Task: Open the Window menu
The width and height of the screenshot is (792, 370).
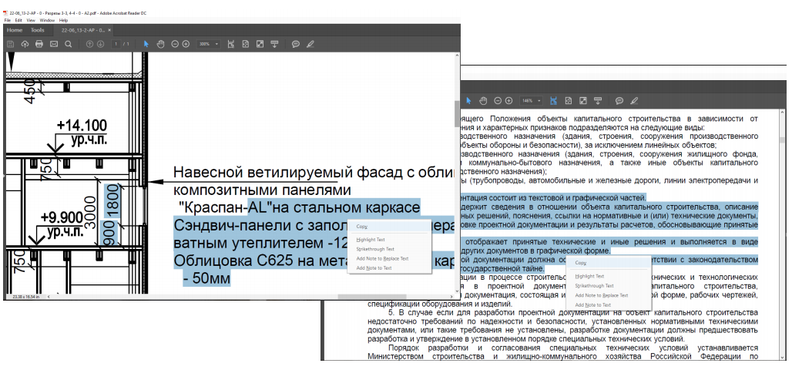Action: (x=47, y=20)
